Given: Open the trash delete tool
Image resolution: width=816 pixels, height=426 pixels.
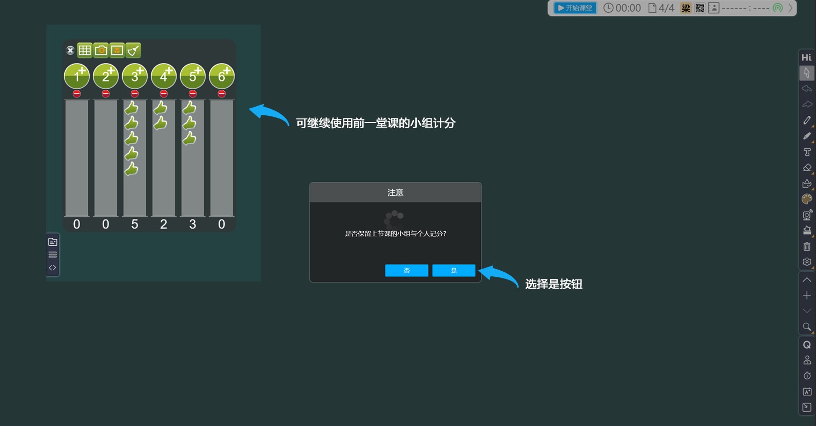Looking at the screenshot, I should pyautogui.click(x=807, y=247).
